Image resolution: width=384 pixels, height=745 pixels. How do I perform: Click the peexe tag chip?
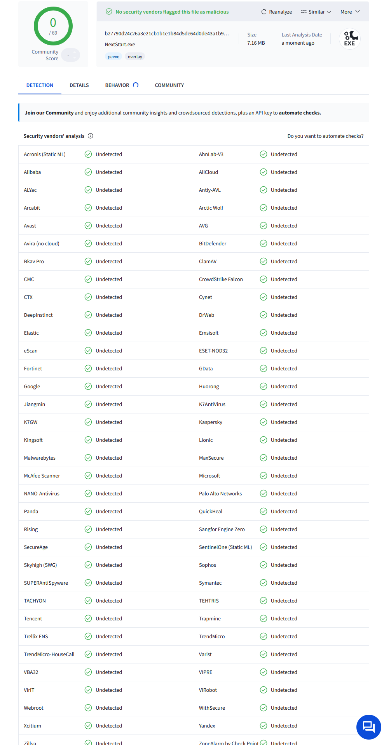point(113,57)
